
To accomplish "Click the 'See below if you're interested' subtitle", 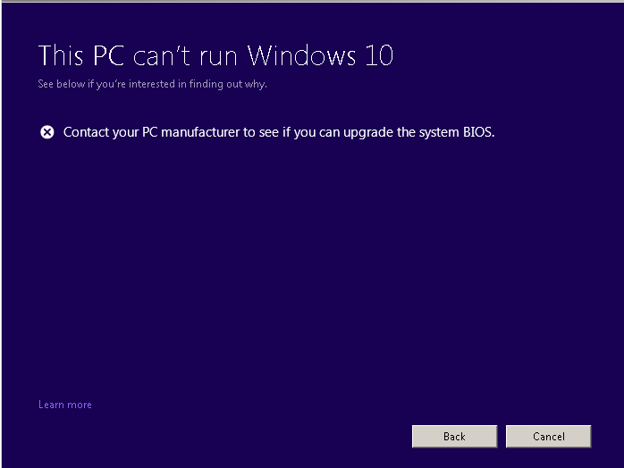I will (x=152, y=84).
